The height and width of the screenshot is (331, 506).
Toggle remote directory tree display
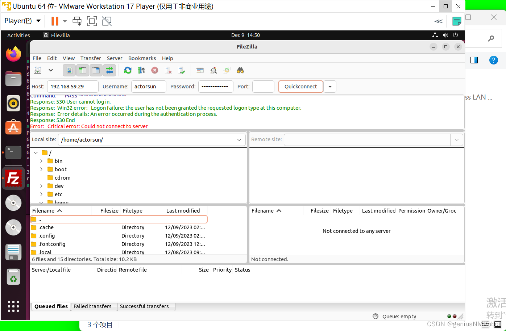pyautogui.click(x=96, y=70)
